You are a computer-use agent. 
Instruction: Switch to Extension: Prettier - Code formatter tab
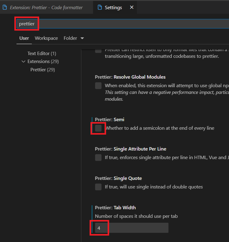point(46,7)
